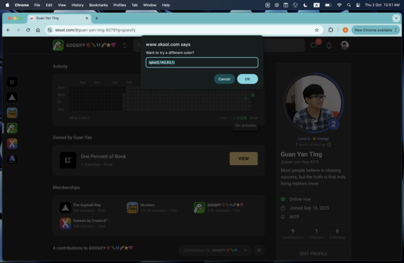Open the Bookmarks menu

coord(98,5)
